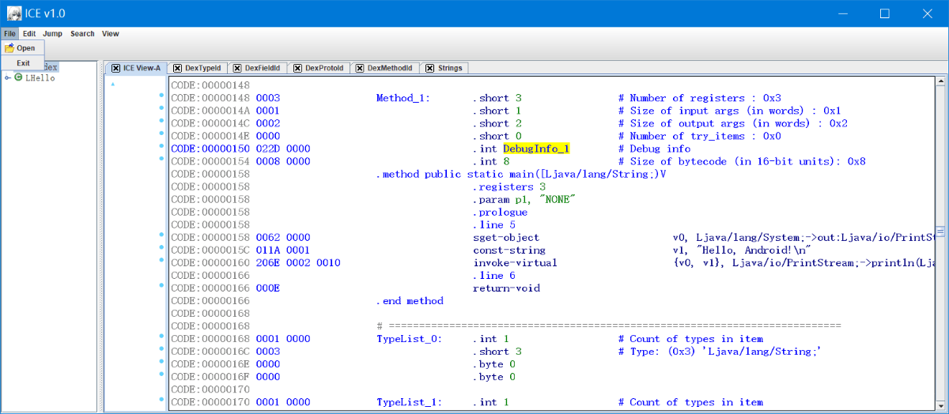This screenshot has height=414, width=949.
Task: Click the TypeList_0 label
Action: click(x=408, y=339)
